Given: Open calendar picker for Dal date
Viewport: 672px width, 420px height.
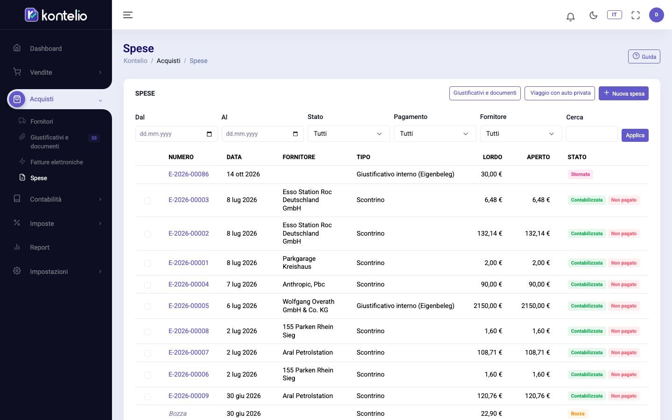Looking at the screenshot, I should [209, 134].
